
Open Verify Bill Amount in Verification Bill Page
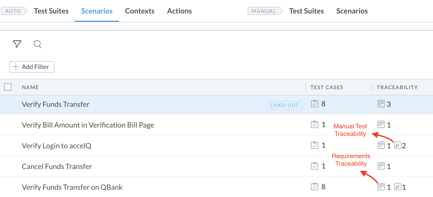point(88,125)
